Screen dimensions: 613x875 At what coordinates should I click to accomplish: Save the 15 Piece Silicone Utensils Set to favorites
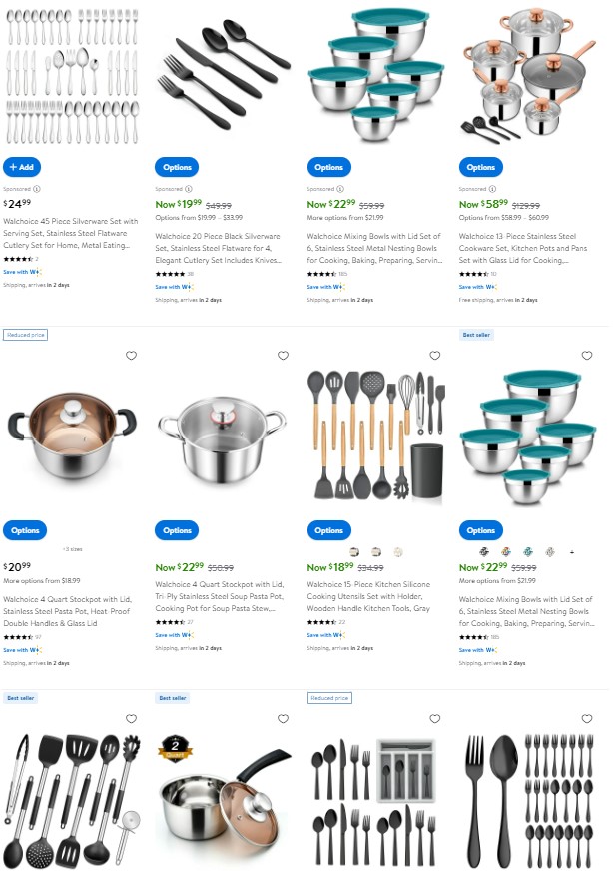[x=435, y=356]
